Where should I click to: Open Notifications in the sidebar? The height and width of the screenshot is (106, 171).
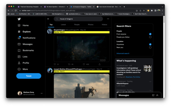tap(26, 38)
